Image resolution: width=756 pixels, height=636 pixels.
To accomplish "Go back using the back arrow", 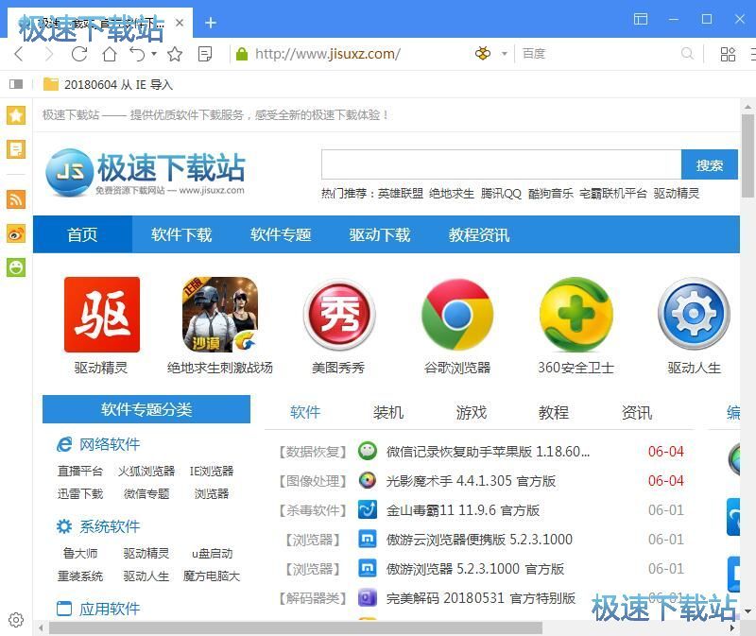I will (x=19, y=54).
